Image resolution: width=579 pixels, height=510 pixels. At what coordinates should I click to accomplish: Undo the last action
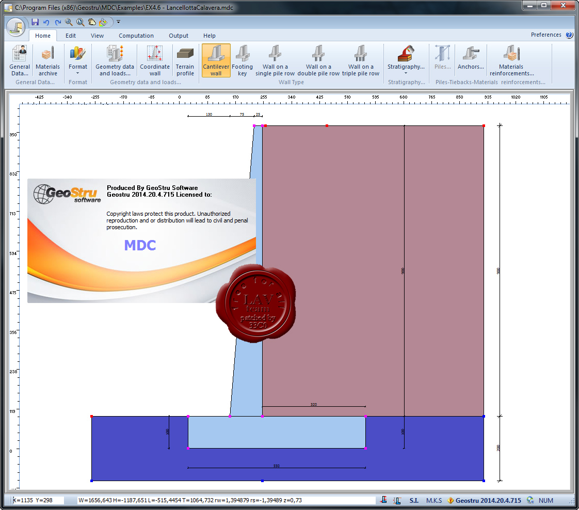46,22
